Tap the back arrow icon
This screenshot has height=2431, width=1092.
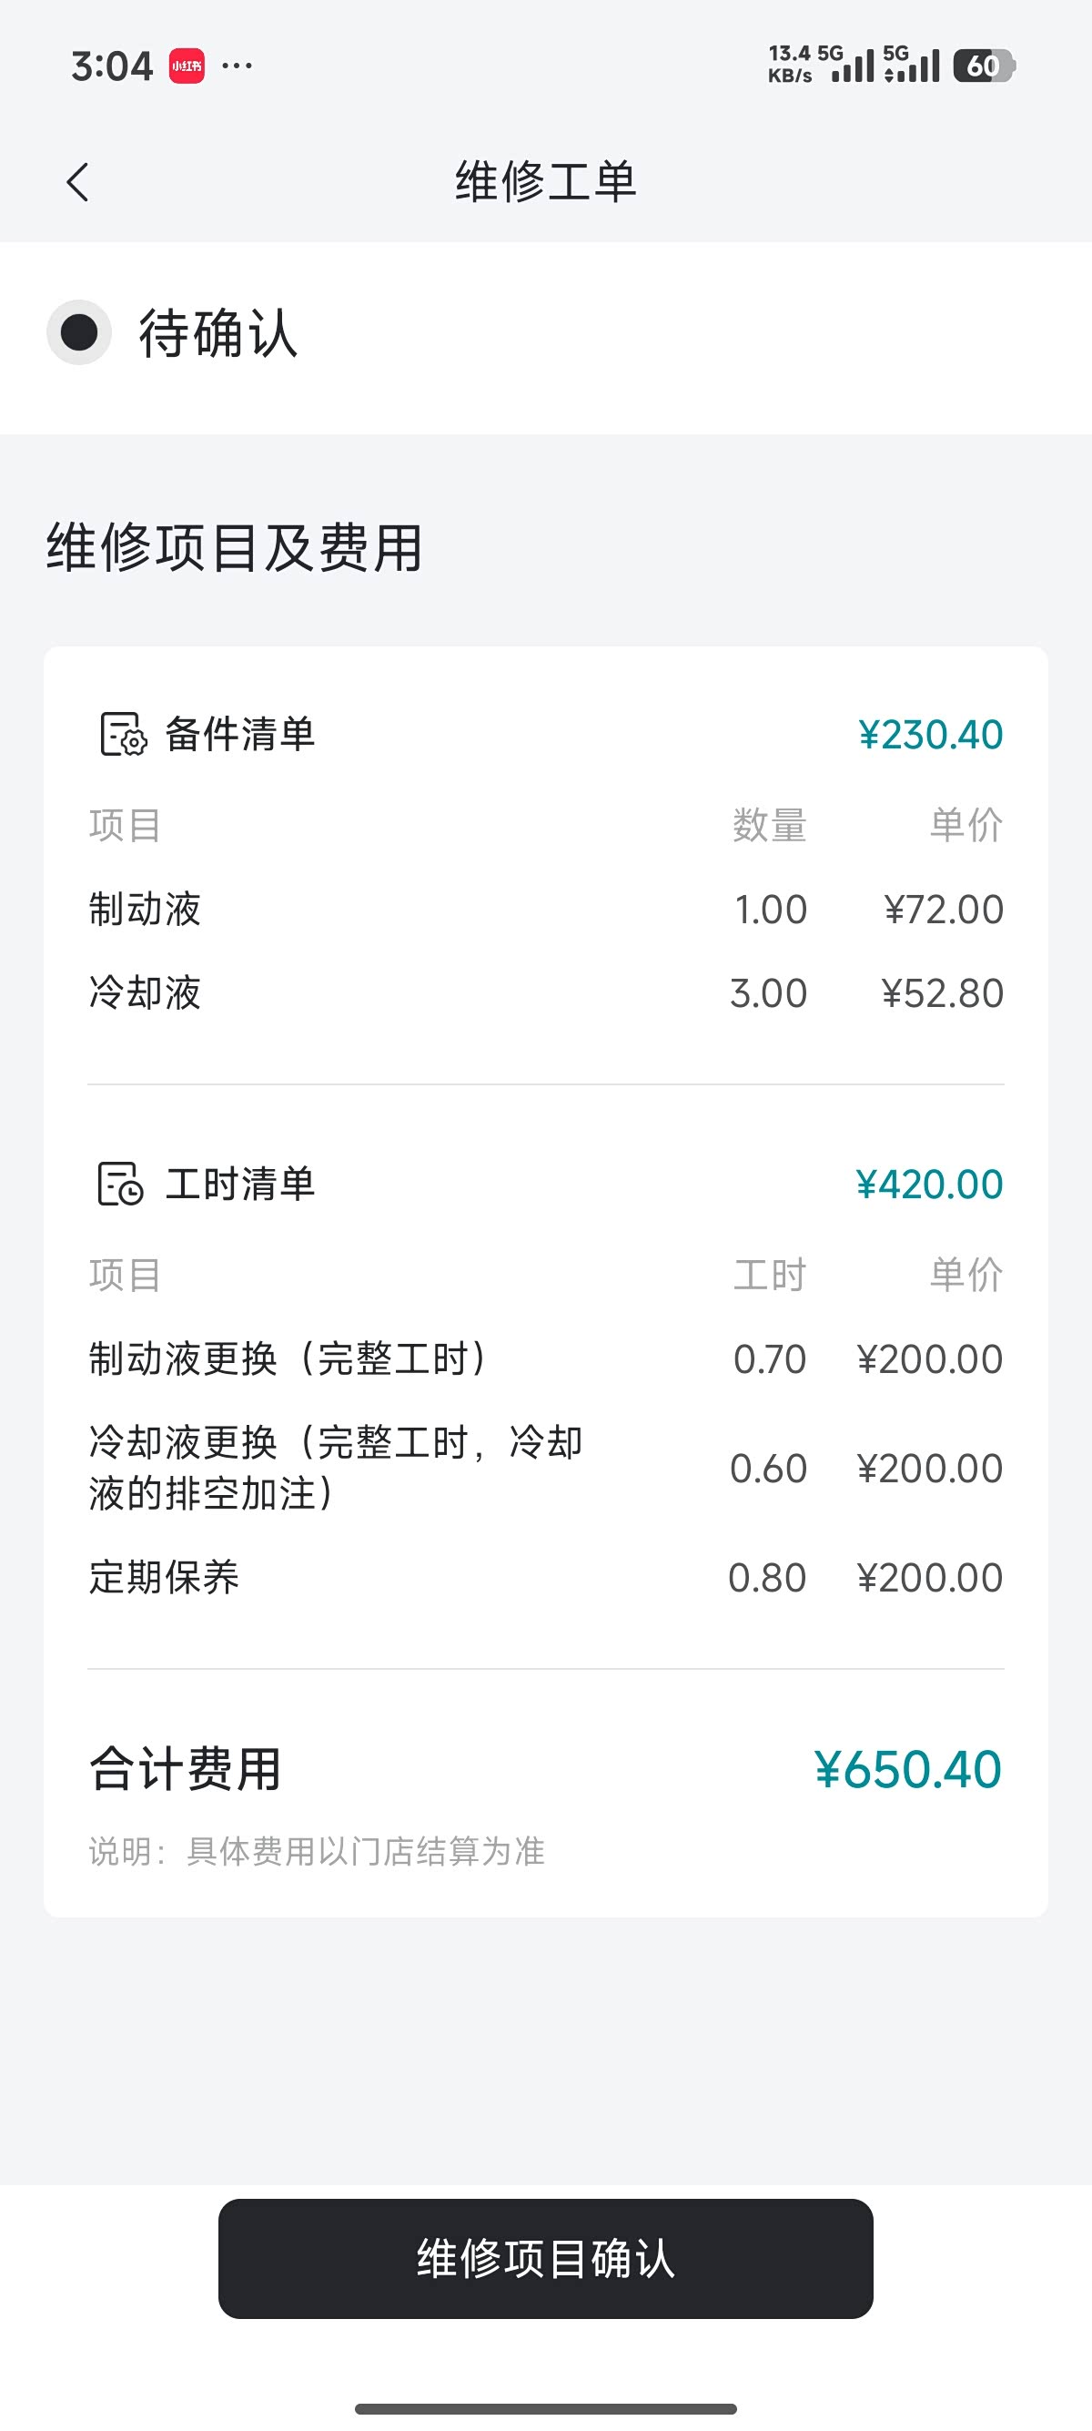tap(78, 182)
